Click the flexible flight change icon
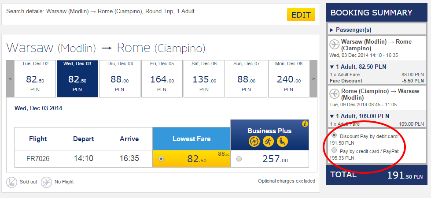 tap(254, 142)
